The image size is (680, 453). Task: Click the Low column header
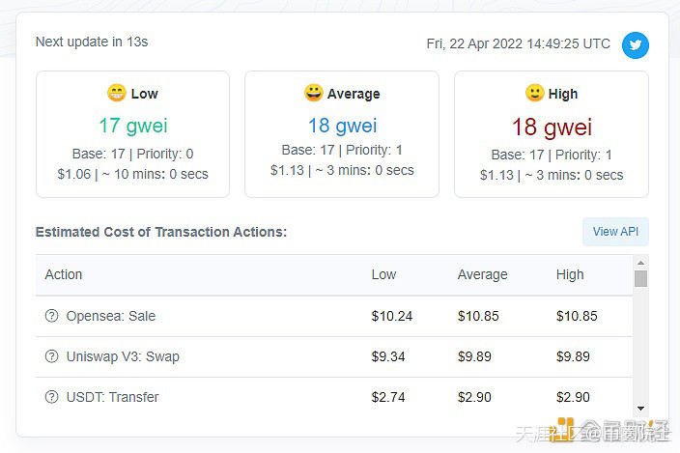(x=383, y=274)
